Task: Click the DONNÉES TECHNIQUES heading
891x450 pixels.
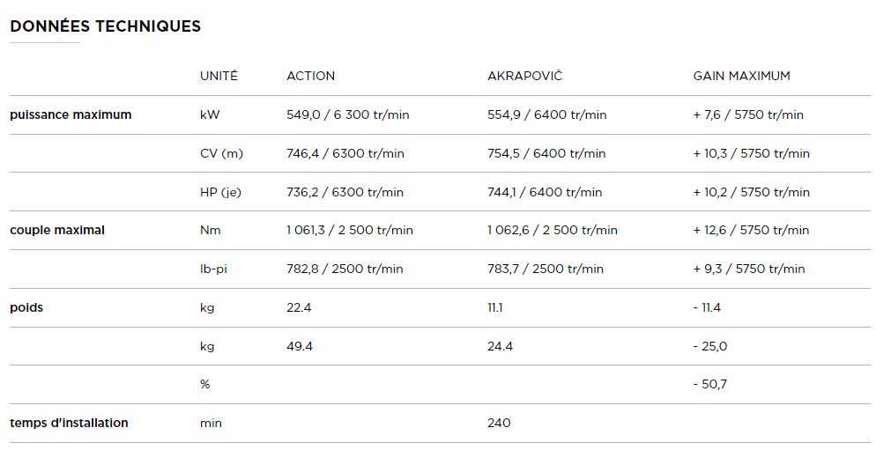Action: click(106, 26)
